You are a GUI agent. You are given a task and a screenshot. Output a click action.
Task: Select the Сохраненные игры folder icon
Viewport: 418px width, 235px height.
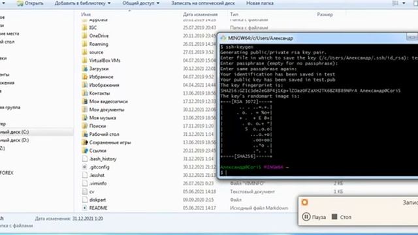84,142
